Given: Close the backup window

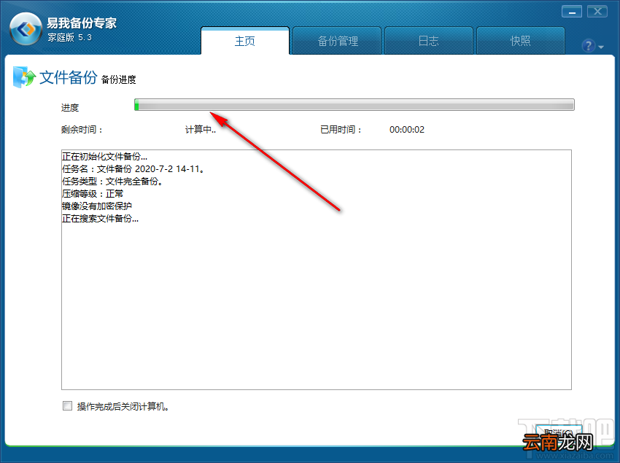Looking at the screenshot, I should tap(597, 12).
